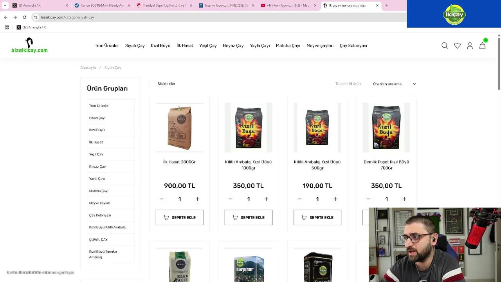Click the bizeikicay.com logo
The width and height of the screenshot is (501, 282).
click(x=29, y=45)
